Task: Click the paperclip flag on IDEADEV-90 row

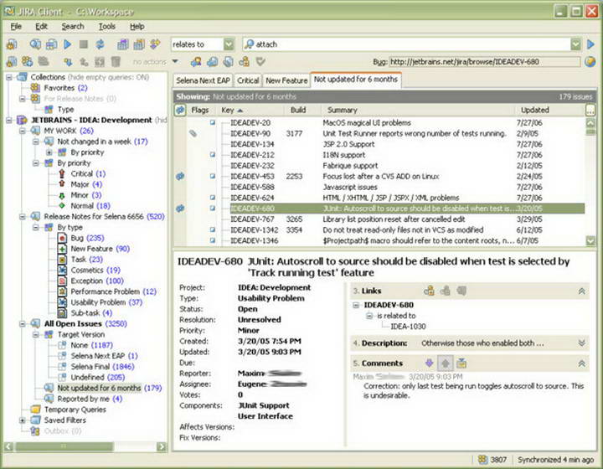Action: coord(193,133)
